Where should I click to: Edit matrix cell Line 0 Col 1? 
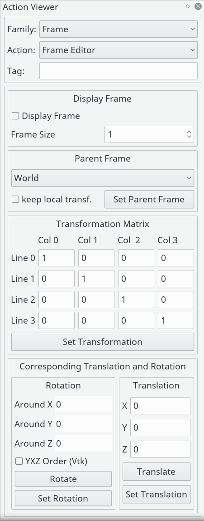click(x=96, y=258)
